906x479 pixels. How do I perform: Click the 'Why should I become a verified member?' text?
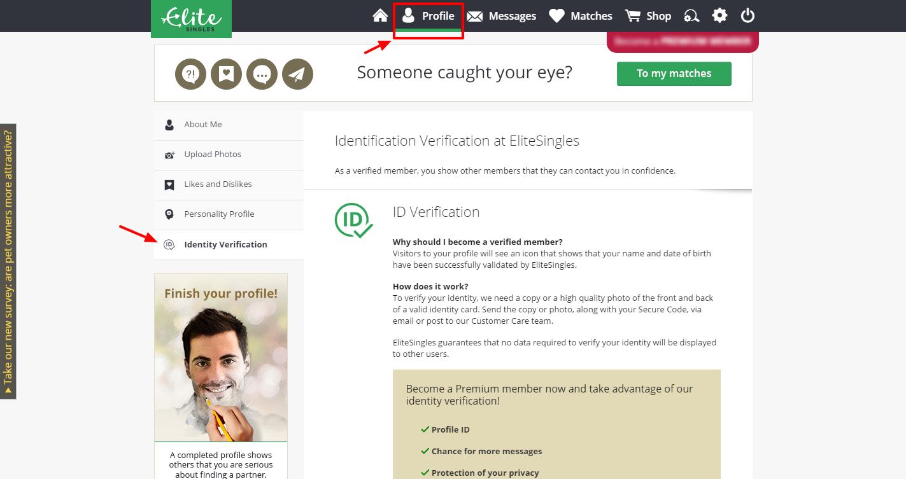point(478,242)
